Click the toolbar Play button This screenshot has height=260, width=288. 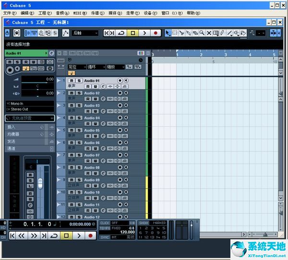point(144,33)
